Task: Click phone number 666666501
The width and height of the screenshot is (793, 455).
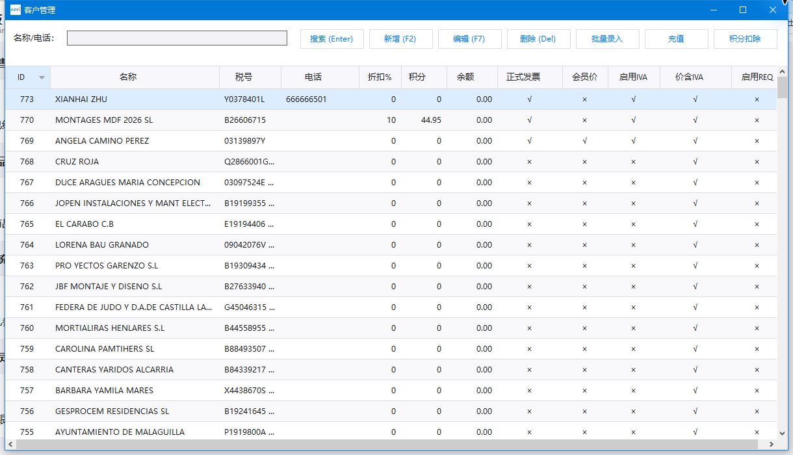Action: (x=306, y=99)
